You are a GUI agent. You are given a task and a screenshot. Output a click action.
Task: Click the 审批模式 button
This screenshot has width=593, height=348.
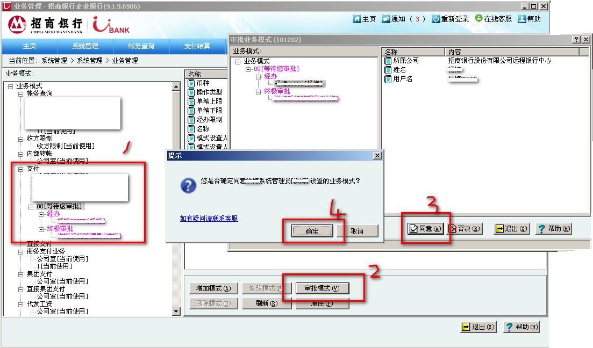(322, 288)
